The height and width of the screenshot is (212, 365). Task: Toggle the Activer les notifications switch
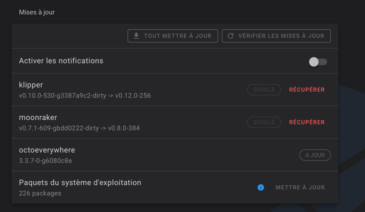(x=318, y=62)
